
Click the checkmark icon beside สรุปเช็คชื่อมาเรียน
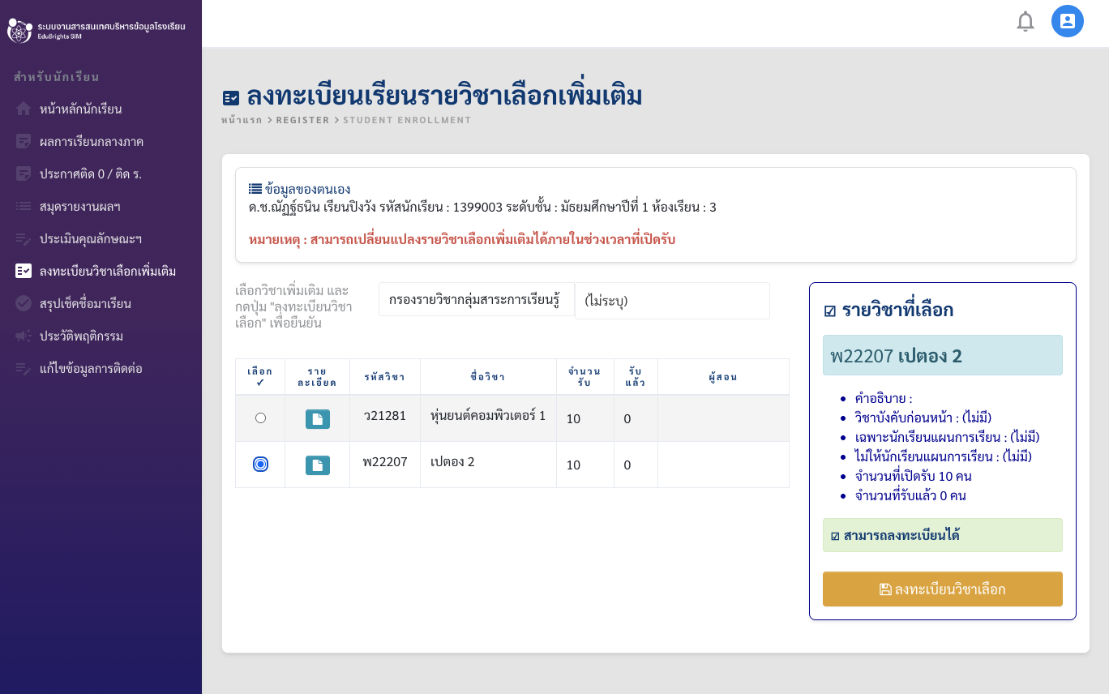(x=24, y=303)
